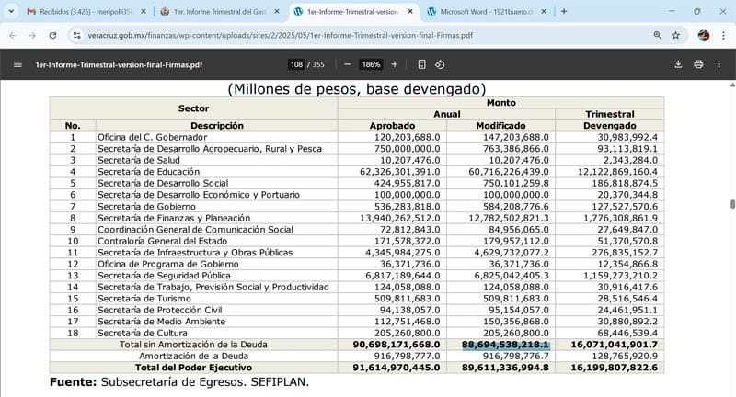The image size is (736, 397).
Task: Switch to the Microsoft Word 1921bueno tab
Action: pyautogui.click(x=483, y=12)
